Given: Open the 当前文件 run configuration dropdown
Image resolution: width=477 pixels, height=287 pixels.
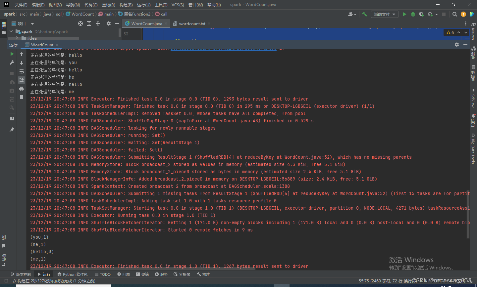Looking at the screenshot, I should pos(385,14).
